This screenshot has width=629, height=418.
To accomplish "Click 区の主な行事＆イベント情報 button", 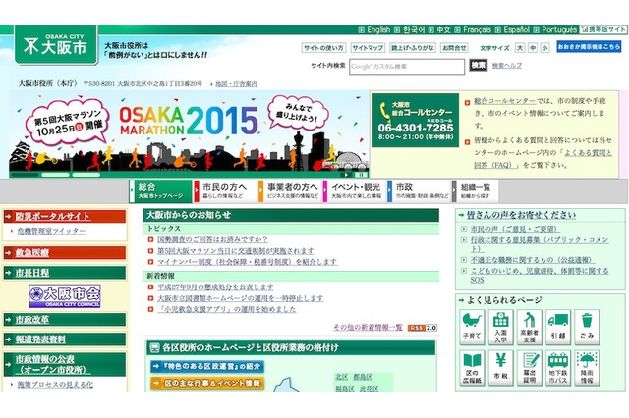I will 207,383.
